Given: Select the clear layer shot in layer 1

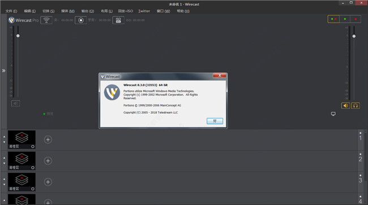Looking at the screenshot, I should point(22,140).
